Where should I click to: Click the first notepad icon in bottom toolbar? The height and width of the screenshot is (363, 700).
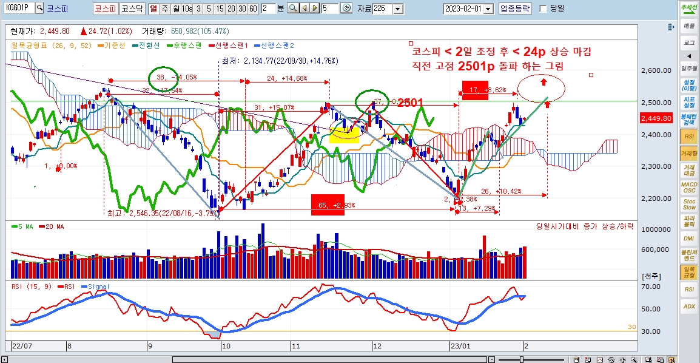pos(577,359)
